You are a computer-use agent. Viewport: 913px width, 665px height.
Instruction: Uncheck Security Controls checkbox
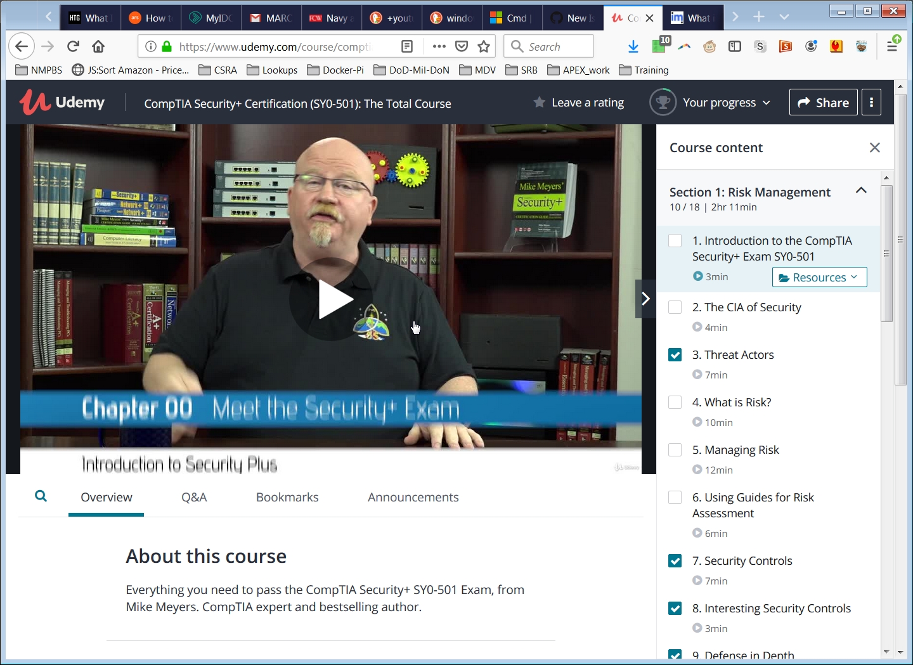pos(675,561)
